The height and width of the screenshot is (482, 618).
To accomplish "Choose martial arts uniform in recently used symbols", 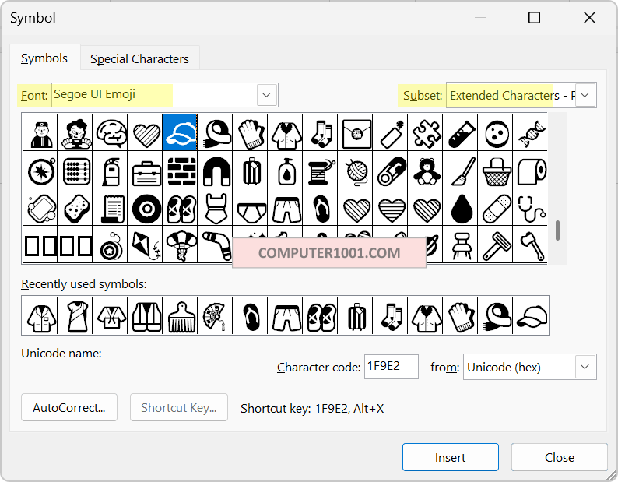I will click(110, 315).
